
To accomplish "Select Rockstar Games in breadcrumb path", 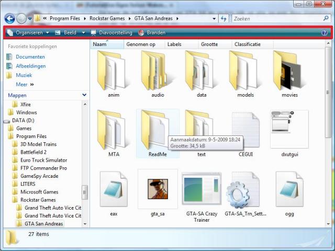I will [107, 19].
